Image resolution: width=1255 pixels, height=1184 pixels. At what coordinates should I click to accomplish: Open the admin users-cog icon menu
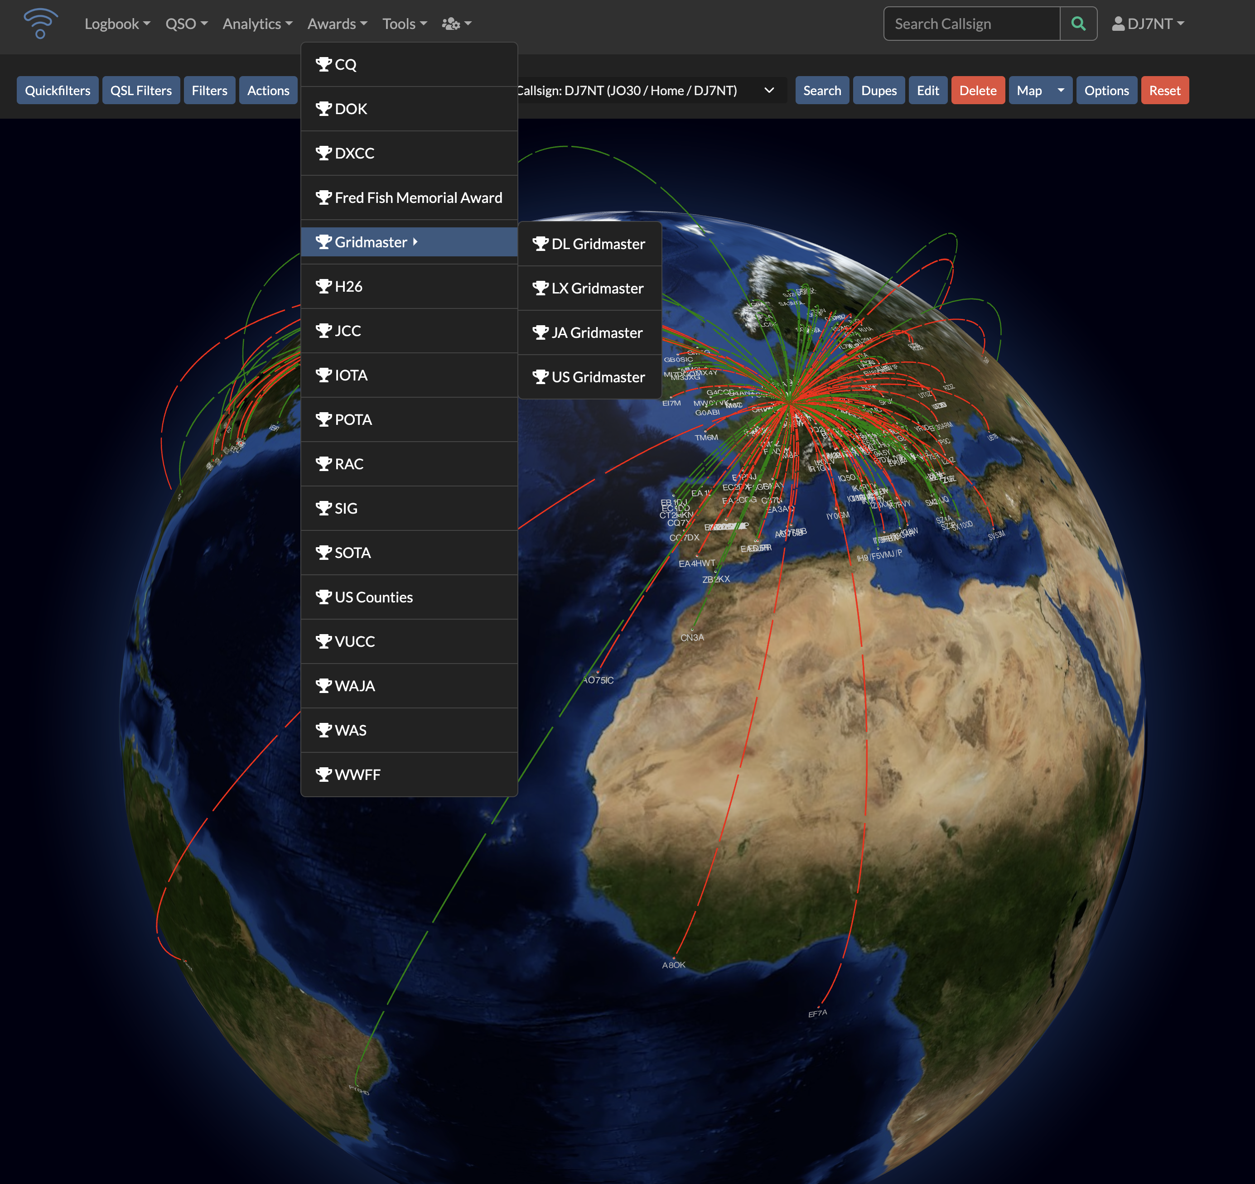[456, 24]
